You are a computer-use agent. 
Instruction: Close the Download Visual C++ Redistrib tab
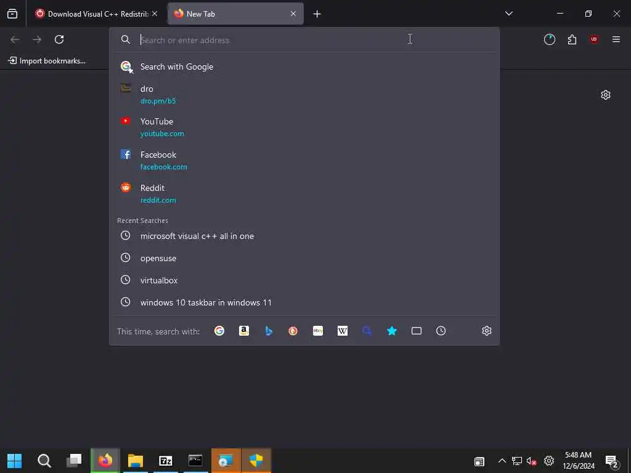155,14
